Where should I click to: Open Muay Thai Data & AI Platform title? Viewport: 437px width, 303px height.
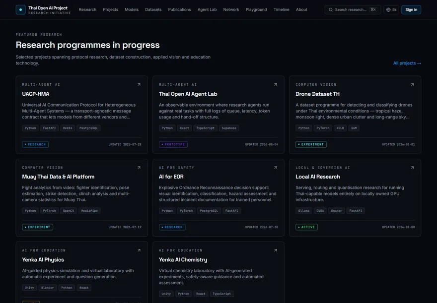point(58,177)
